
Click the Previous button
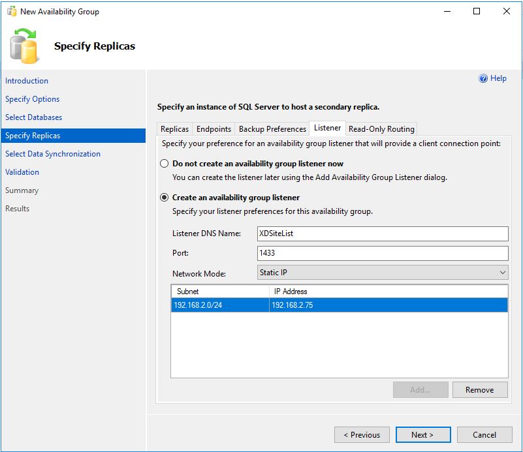362,434
